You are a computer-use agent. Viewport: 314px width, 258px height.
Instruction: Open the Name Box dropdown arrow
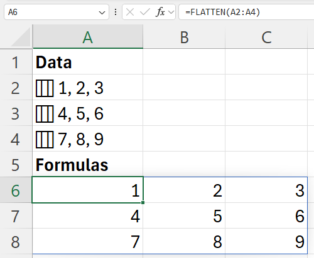(102, 13)
